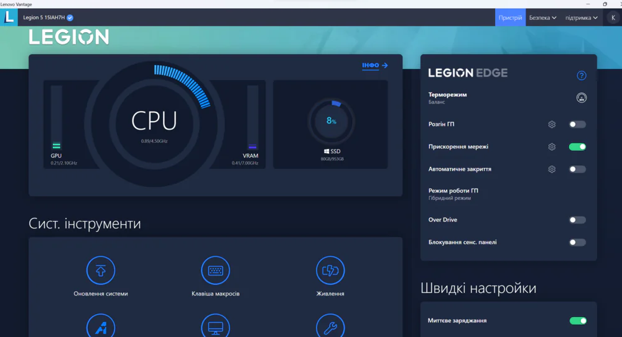Expand the підтримка dropdown menu

[581, 17]
